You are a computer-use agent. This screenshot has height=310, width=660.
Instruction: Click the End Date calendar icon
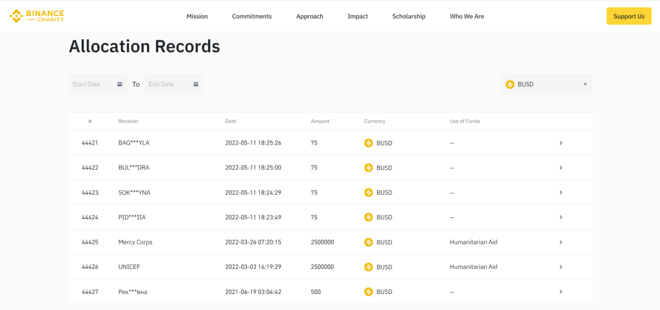click(196, 84)
